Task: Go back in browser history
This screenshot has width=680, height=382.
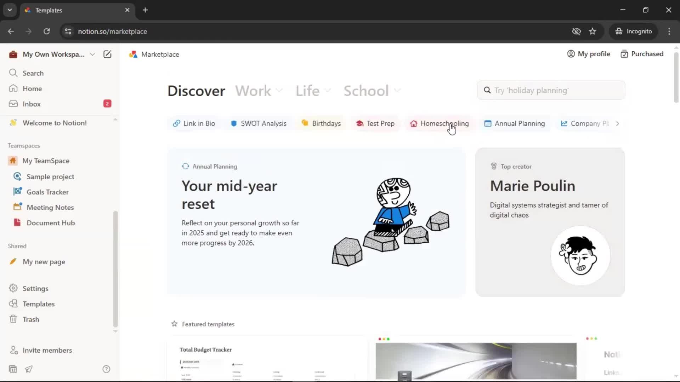Action: [11, 31]
